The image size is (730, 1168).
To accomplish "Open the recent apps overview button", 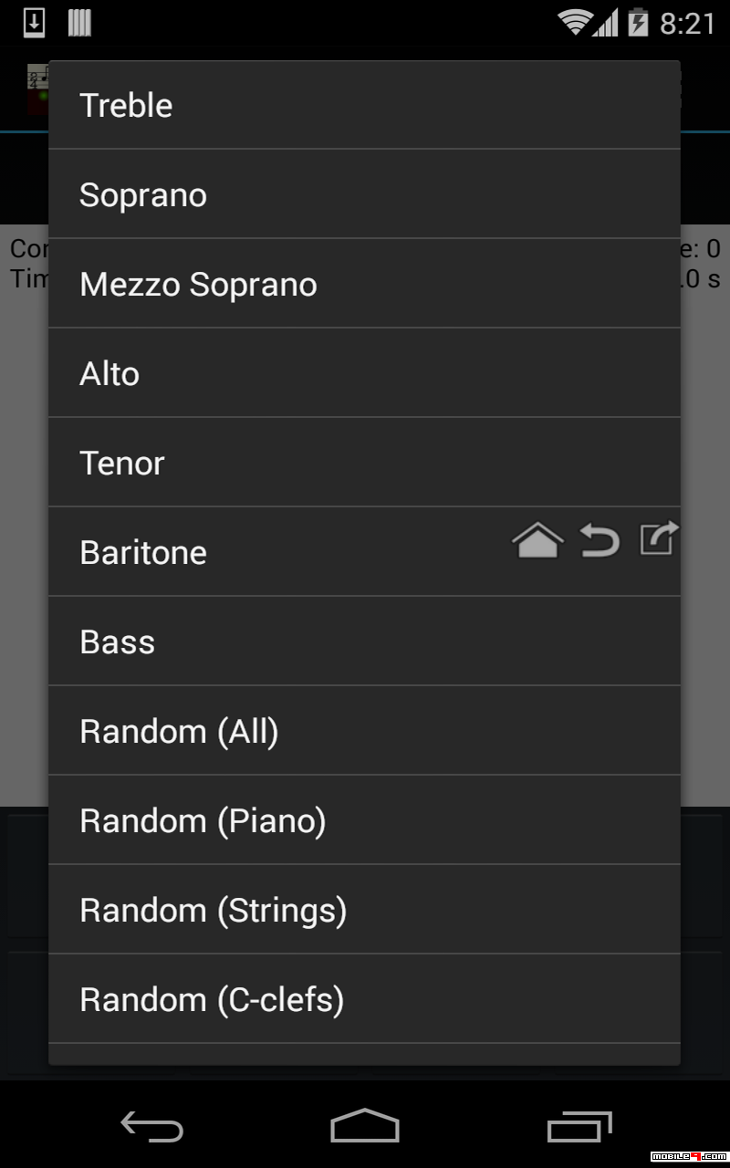I will (579, 1126).
